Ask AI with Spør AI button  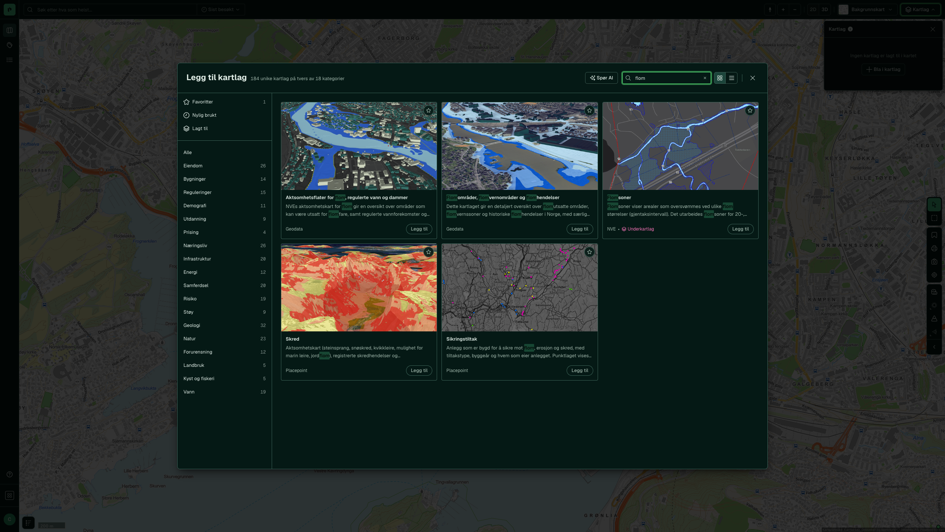pyautogui.click(x=601, y=78)
